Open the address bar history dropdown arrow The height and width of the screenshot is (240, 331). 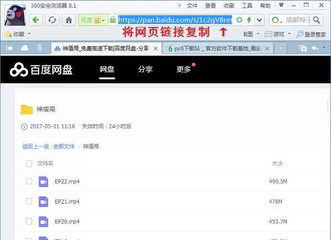[x=259, y=20]
